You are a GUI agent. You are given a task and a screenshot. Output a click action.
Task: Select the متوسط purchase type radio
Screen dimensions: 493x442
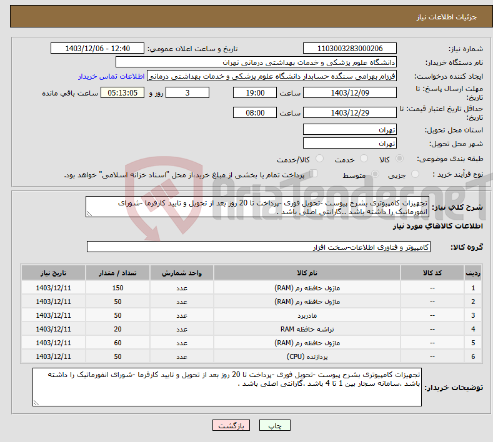(x=375, y=174)
